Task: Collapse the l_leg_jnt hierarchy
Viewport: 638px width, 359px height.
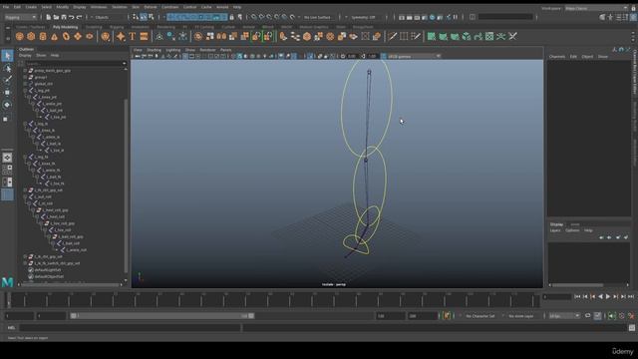Action: 25,91
